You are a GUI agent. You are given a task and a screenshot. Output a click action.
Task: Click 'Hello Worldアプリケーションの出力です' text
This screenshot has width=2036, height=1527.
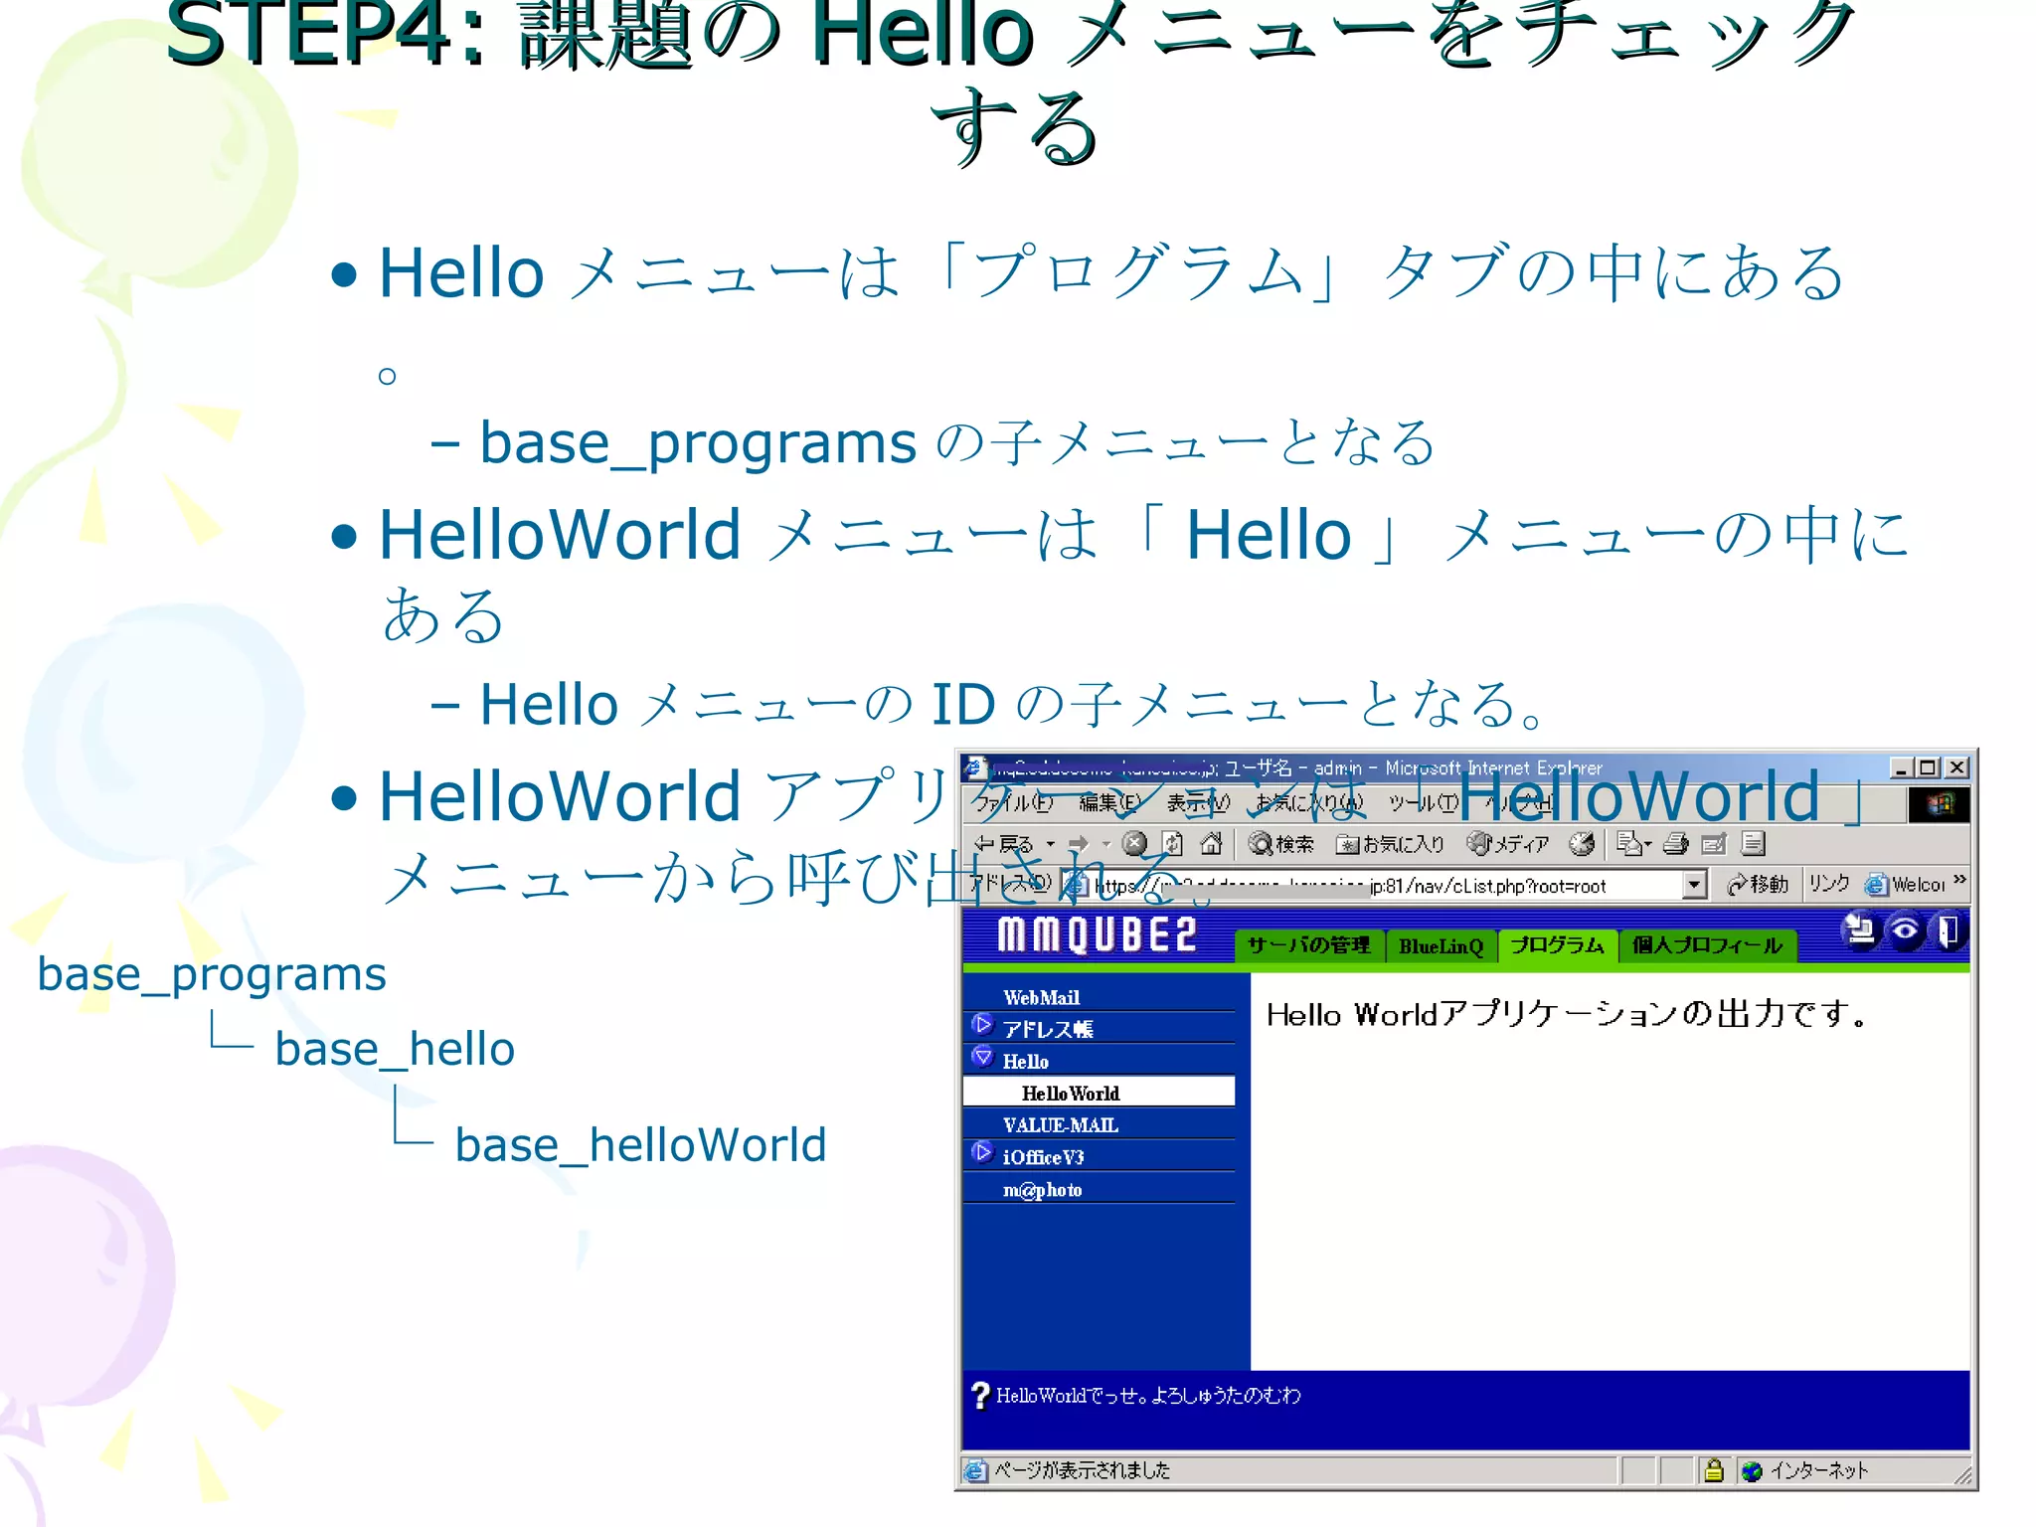(1567, 1014)
